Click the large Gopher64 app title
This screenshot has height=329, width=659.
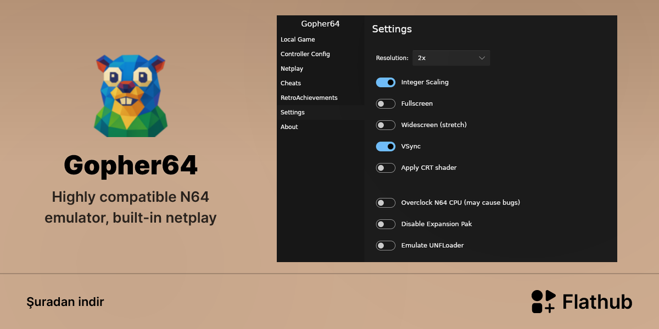(131, 166)
